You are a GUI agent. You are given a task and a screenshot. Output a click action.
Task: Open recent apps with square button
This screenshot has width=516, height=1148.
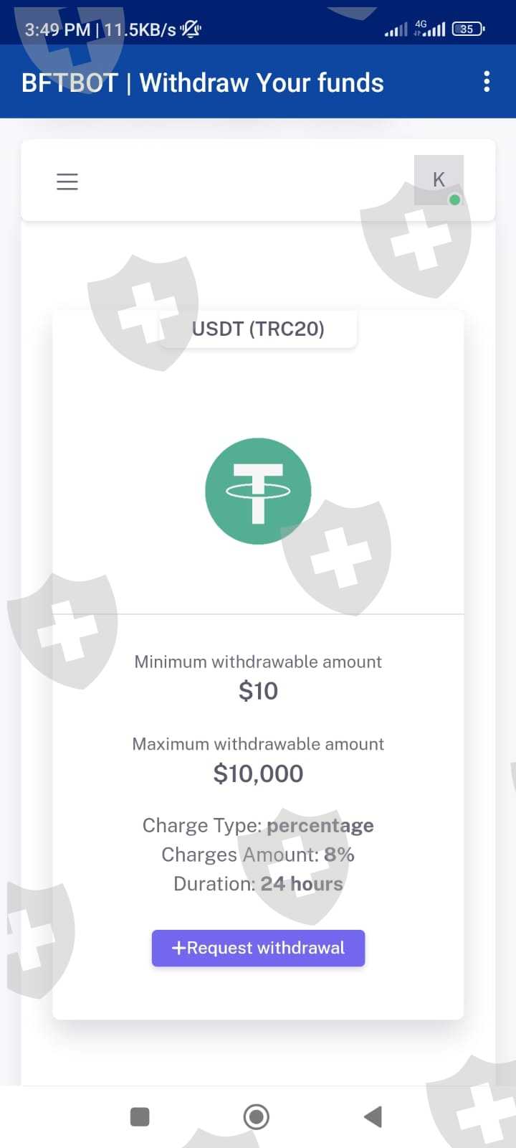(x=140, y=1116)
